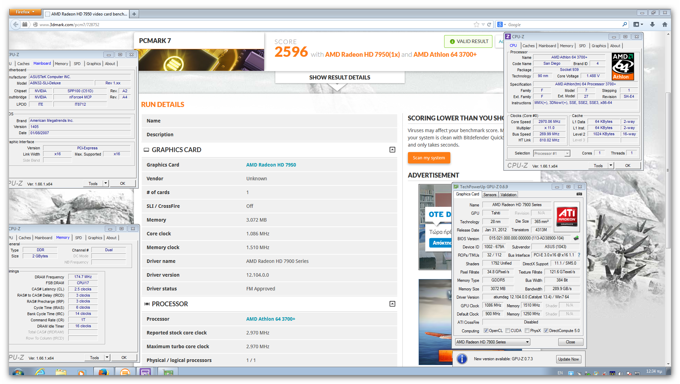680x384 pixels.
Task: Click the Google search engine icon
Action: coord(500,24)
